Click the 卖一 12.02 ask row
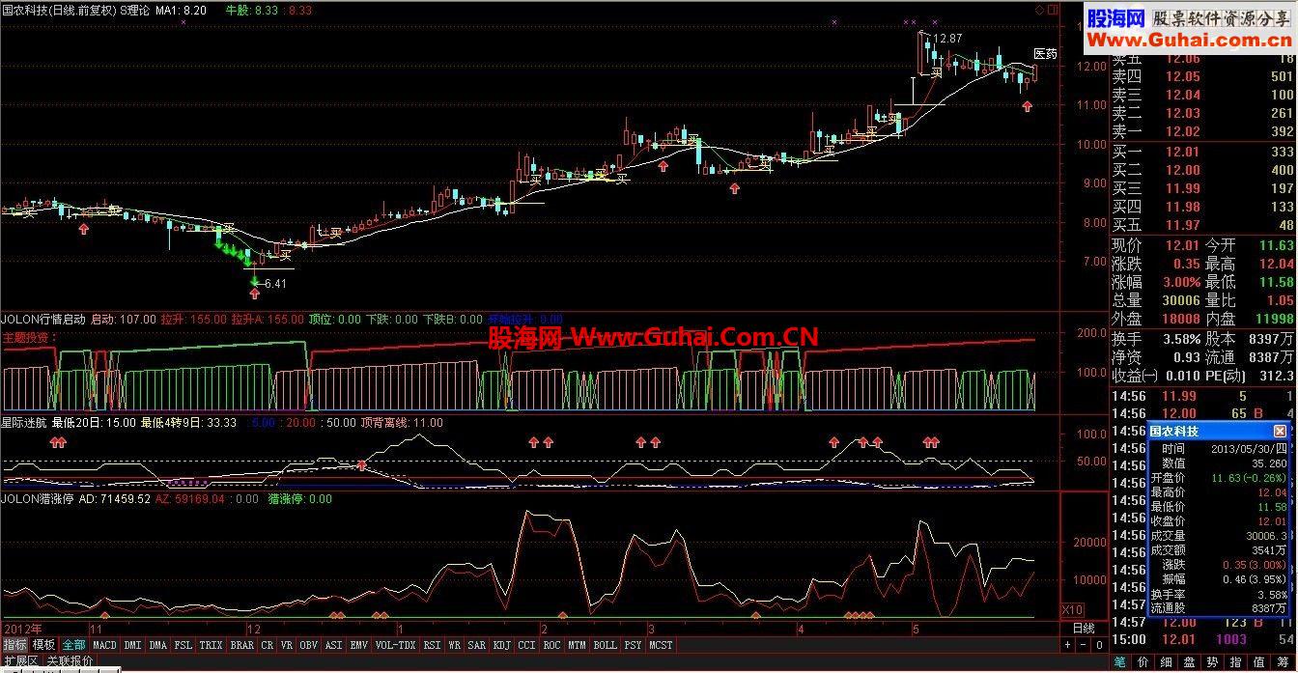 coord(1202,132)
